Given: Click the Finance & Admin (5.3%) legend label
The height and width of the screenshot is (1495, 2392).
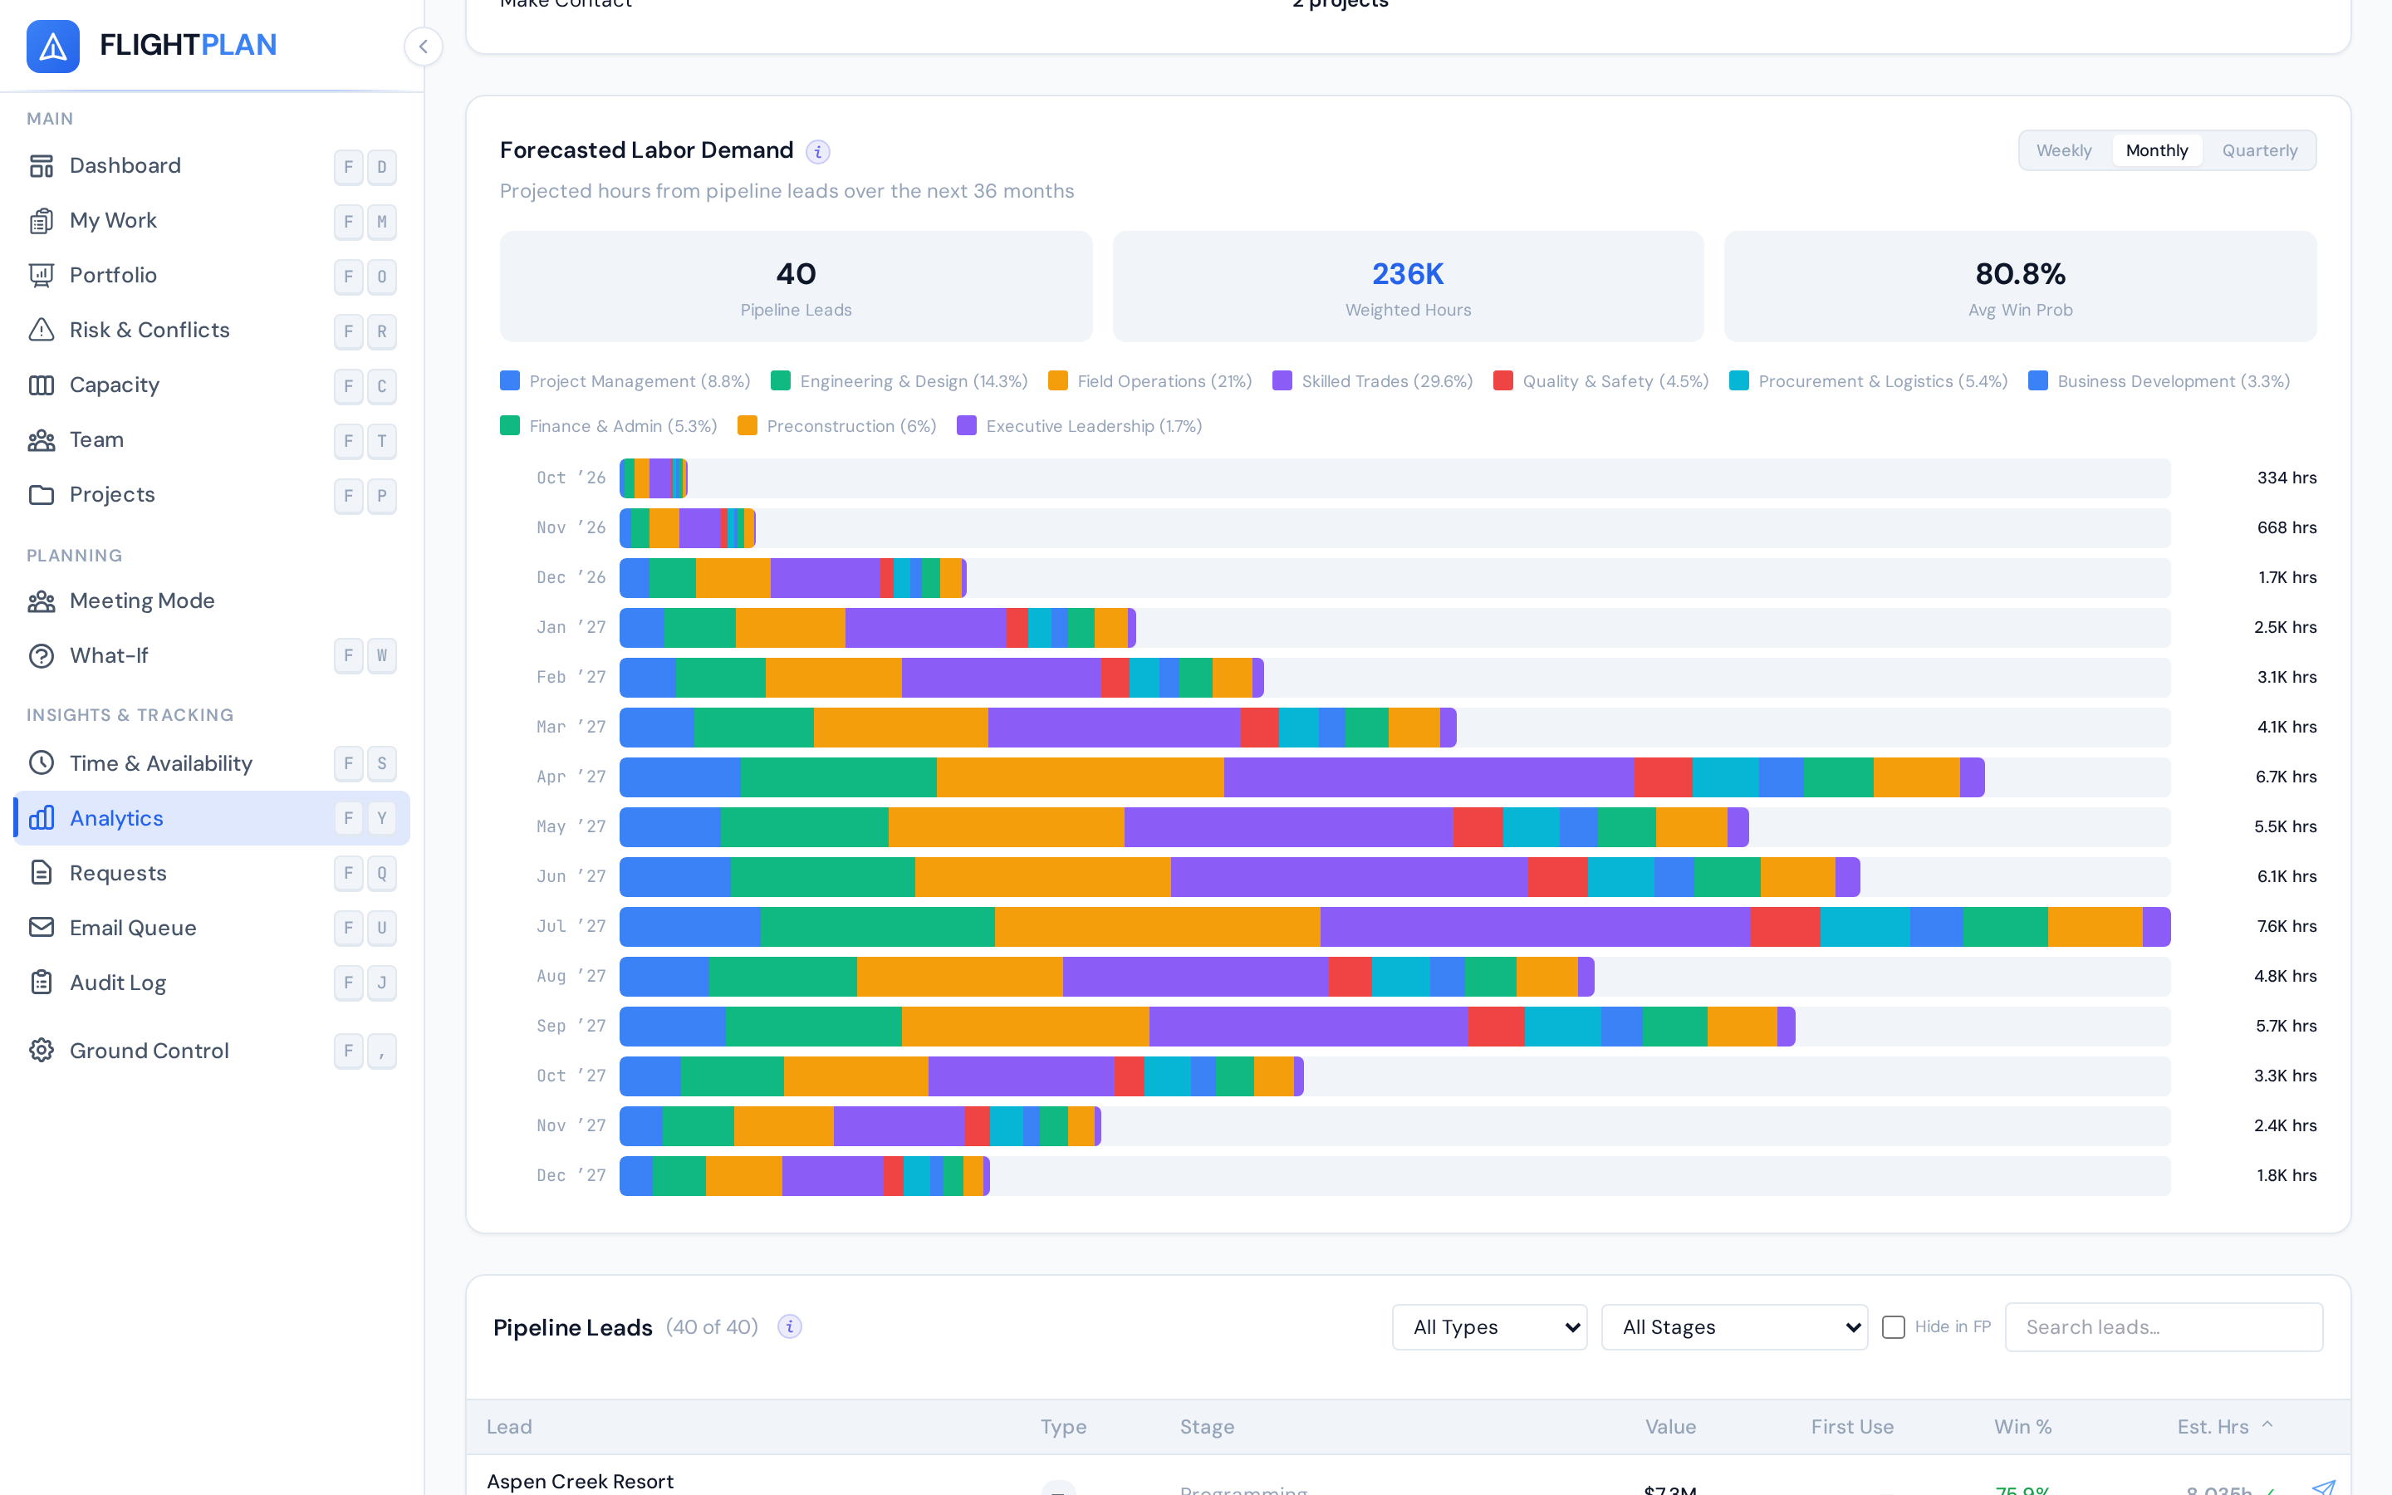Looking at the screenshot, I should (x=623, y=426).
